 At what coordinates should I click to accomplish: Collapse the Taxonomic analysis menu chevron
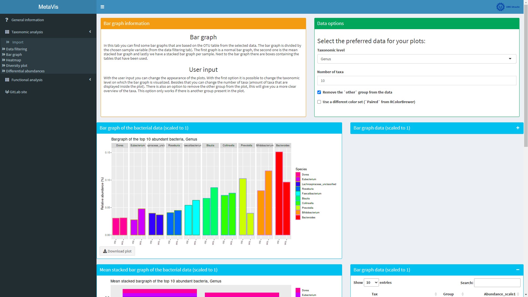pos(90,32)
